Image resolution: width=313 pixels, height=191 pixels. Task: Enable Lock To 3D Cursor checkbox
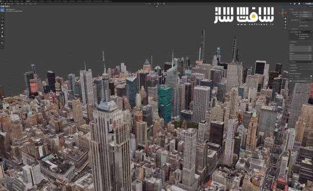300,35
